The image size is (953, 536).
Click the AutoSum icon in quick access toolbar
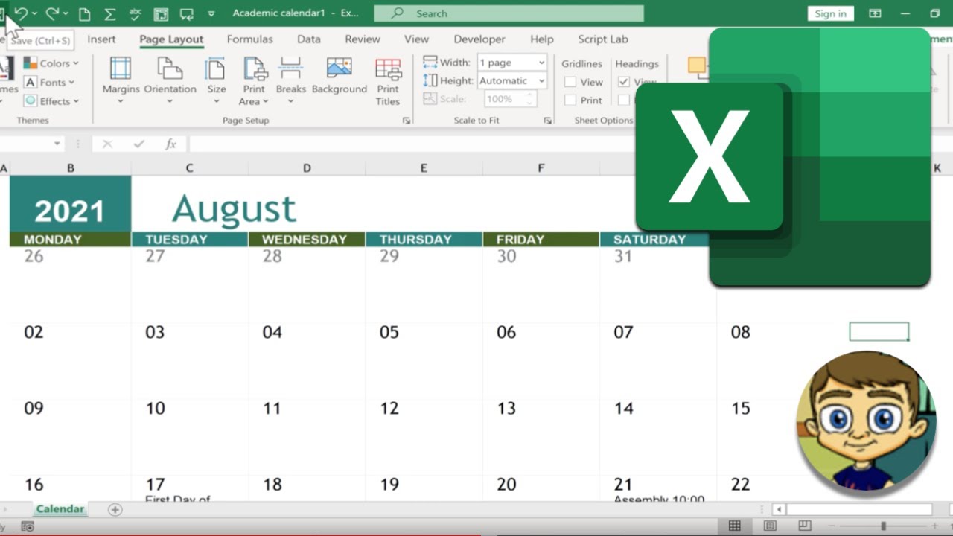click(110, 13)
